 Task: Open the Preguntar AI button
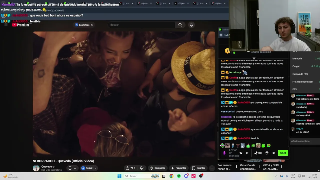(178, 168)
